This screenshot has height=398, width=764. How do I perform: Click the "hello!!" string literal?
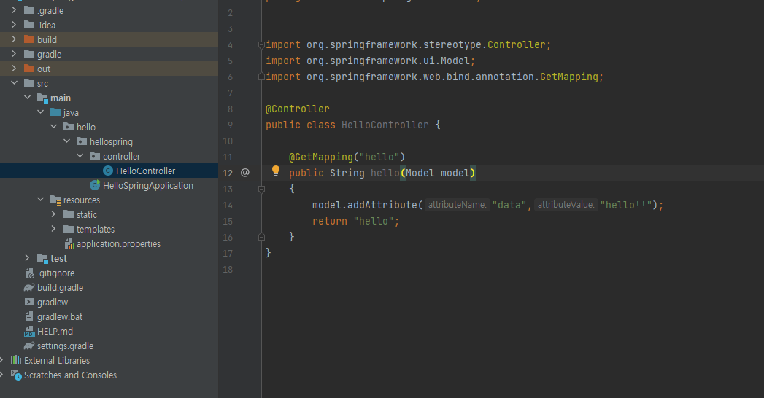point(626,206)
